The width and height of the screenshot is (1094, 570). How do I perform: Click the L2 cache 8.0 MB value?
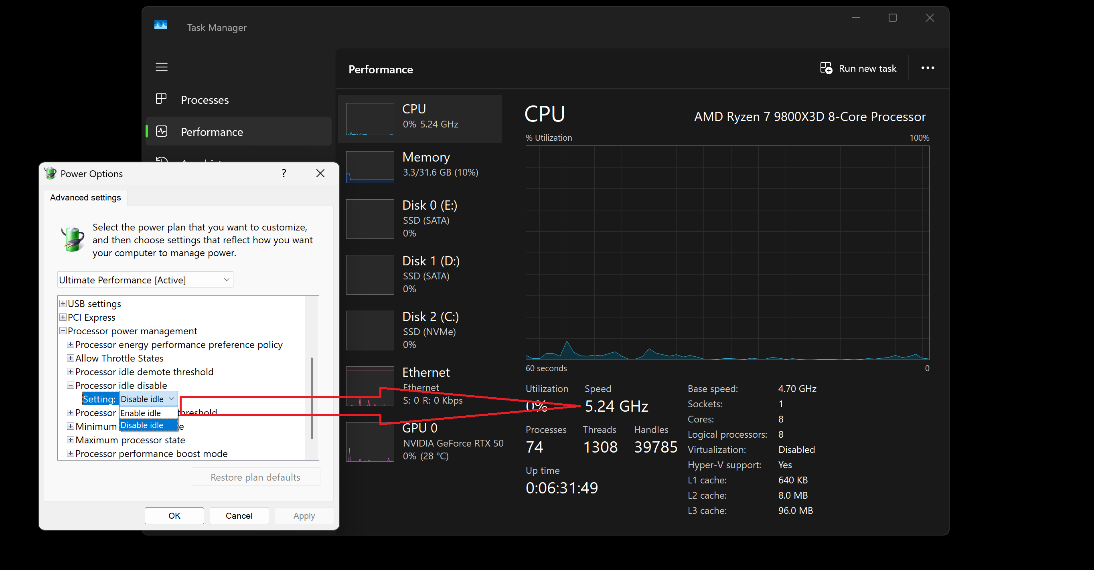click(793, 495)
